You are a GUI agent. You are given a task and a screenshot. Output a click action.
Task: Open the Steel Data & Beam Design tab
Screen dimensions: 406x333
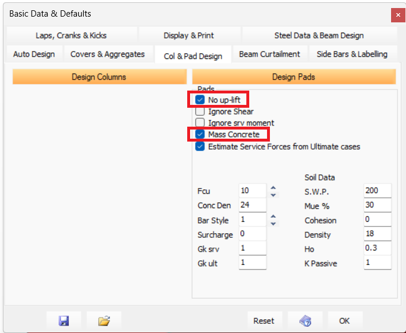pos(319,36)
